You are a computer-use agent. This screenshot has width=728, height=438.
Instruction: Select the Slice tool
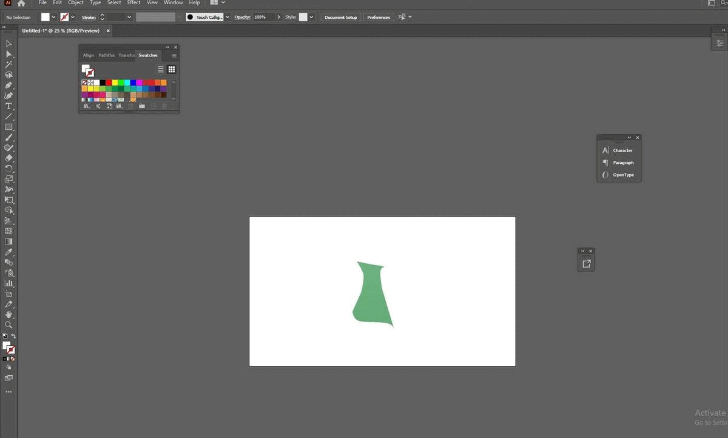(8, 304)
